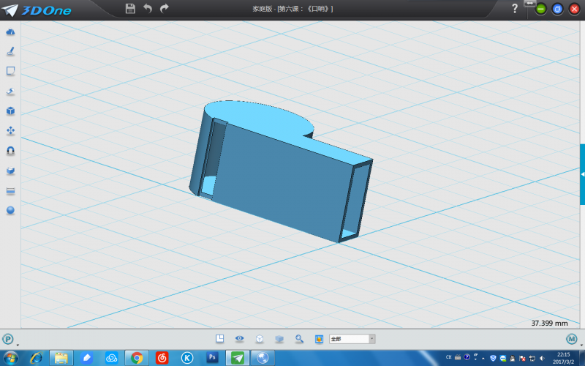Select the whistle model's elliptical top face
The height and width of the screenshot is (366, 585).
point(260,117)
